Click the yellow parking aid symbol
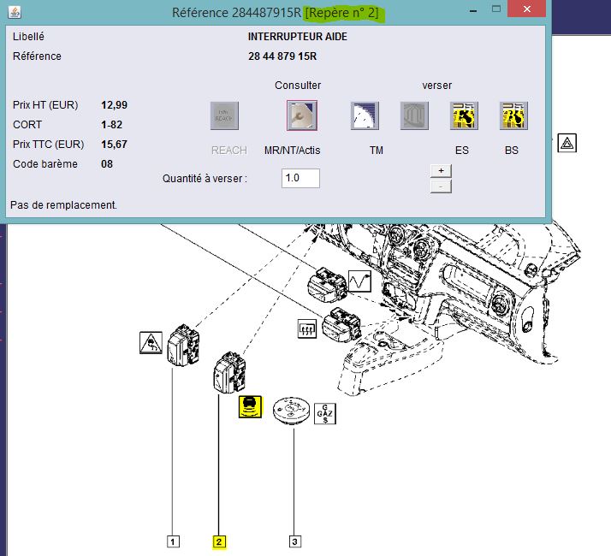The image size is (611, 556). (x=251, y=407)
